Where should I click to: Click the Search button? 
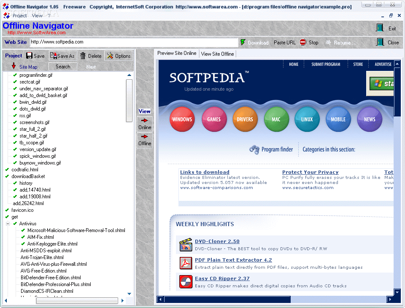point(63,66)
